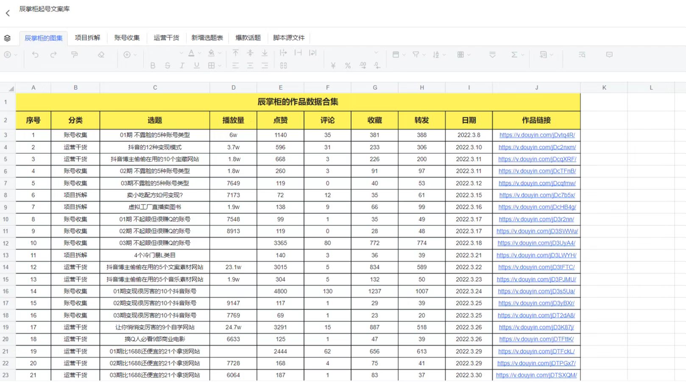The image size is (686, 382).
Task: Align cell content to bottom
Action: click(265, 53)
